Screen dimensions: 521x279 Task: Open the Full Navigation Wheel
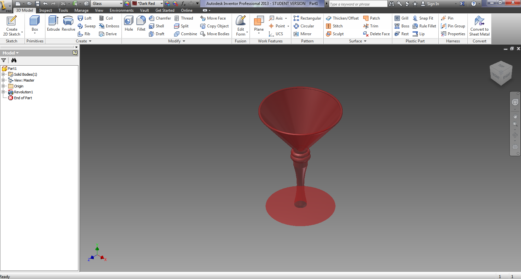(x=515, y=102)
